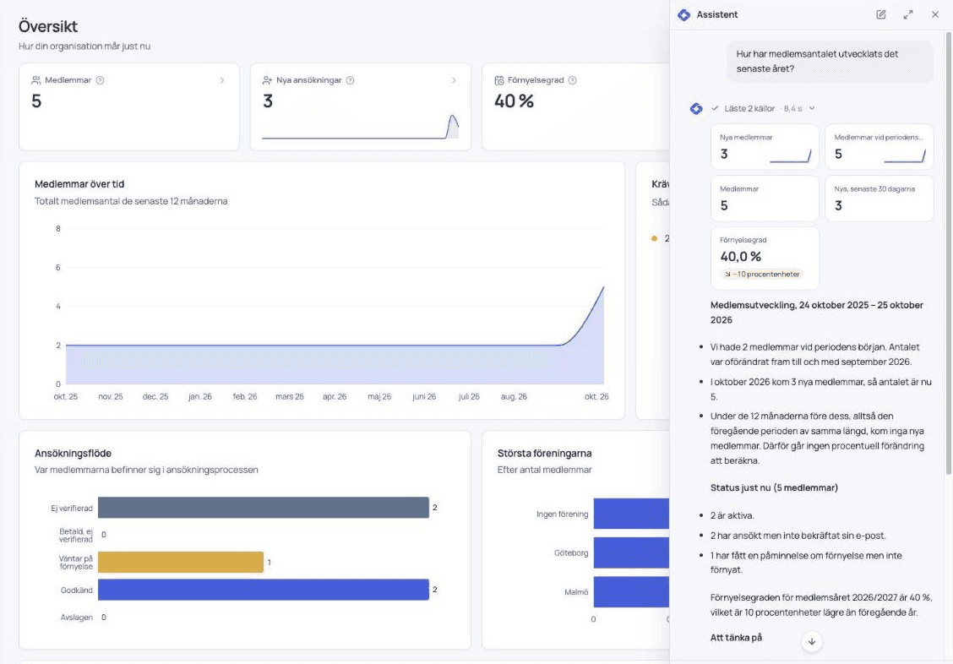Click the 'Översikt' page title
This screenshot has width=953, height=664.
(48, 26)
